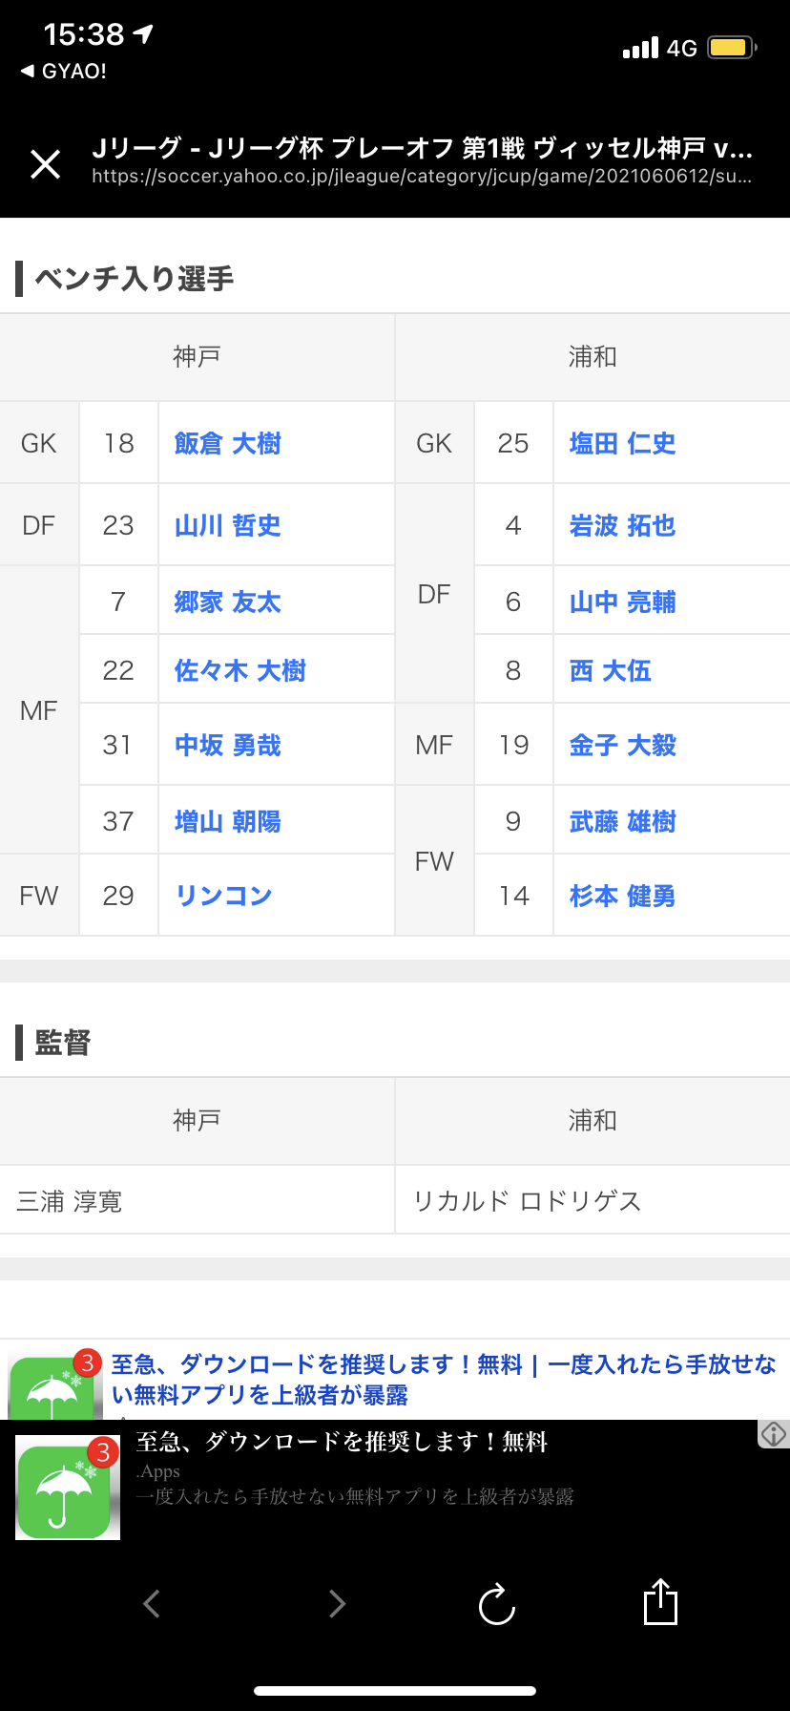790x1711 pixels.
Task: View リンコン player details
Action: 223,897
